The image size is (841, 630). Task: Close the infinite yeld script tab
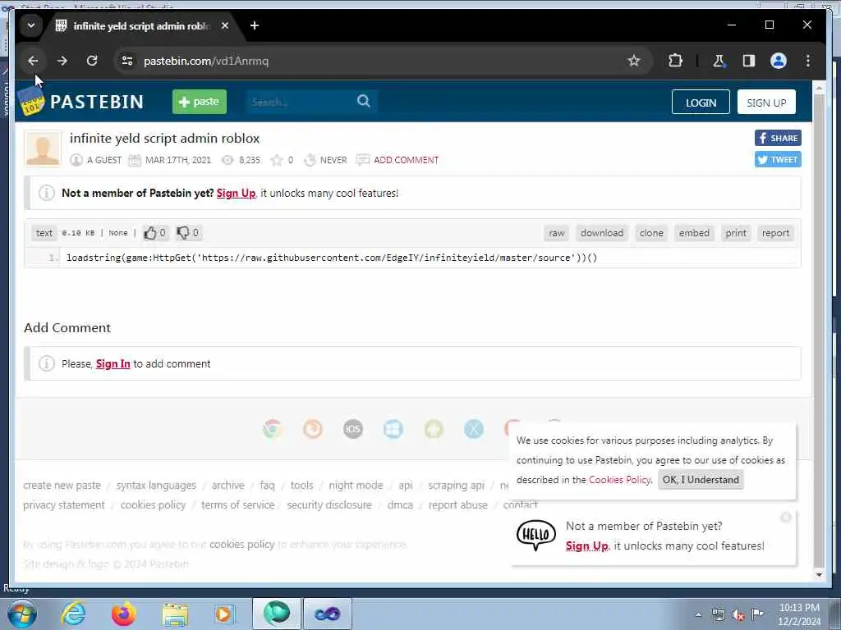[x=225, y=25]
